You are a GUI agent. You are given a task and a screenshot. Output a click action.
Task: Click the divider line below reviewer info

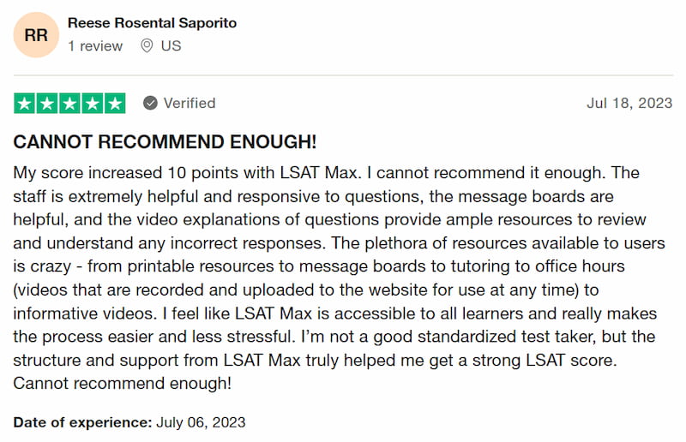(344, 75)
